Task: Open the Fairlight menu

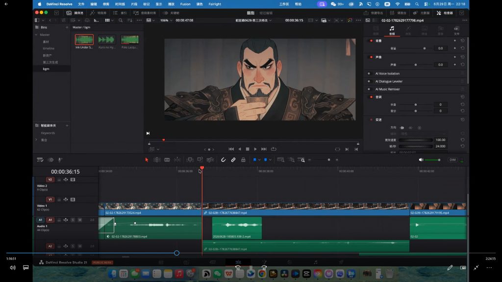Action: click(x=215, y=4)
